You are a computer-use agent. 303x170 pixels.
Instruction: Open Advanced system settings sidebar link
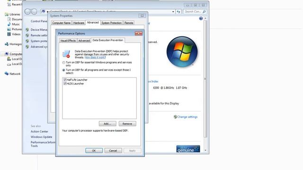tap(39, 47)
